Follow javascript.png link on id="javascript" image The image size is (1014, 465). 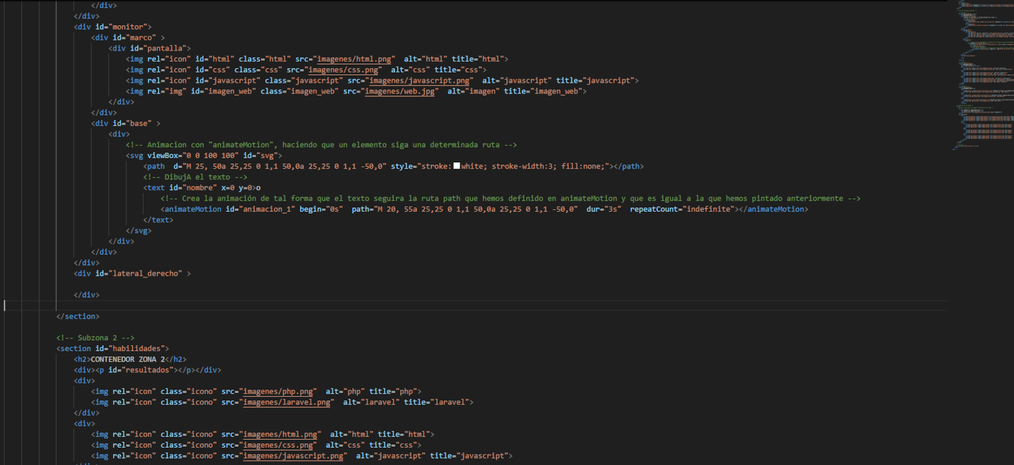[419, 81]
